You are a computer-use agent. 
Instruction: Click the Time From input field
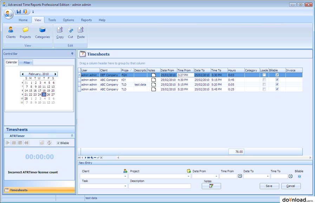click(228, 176)
